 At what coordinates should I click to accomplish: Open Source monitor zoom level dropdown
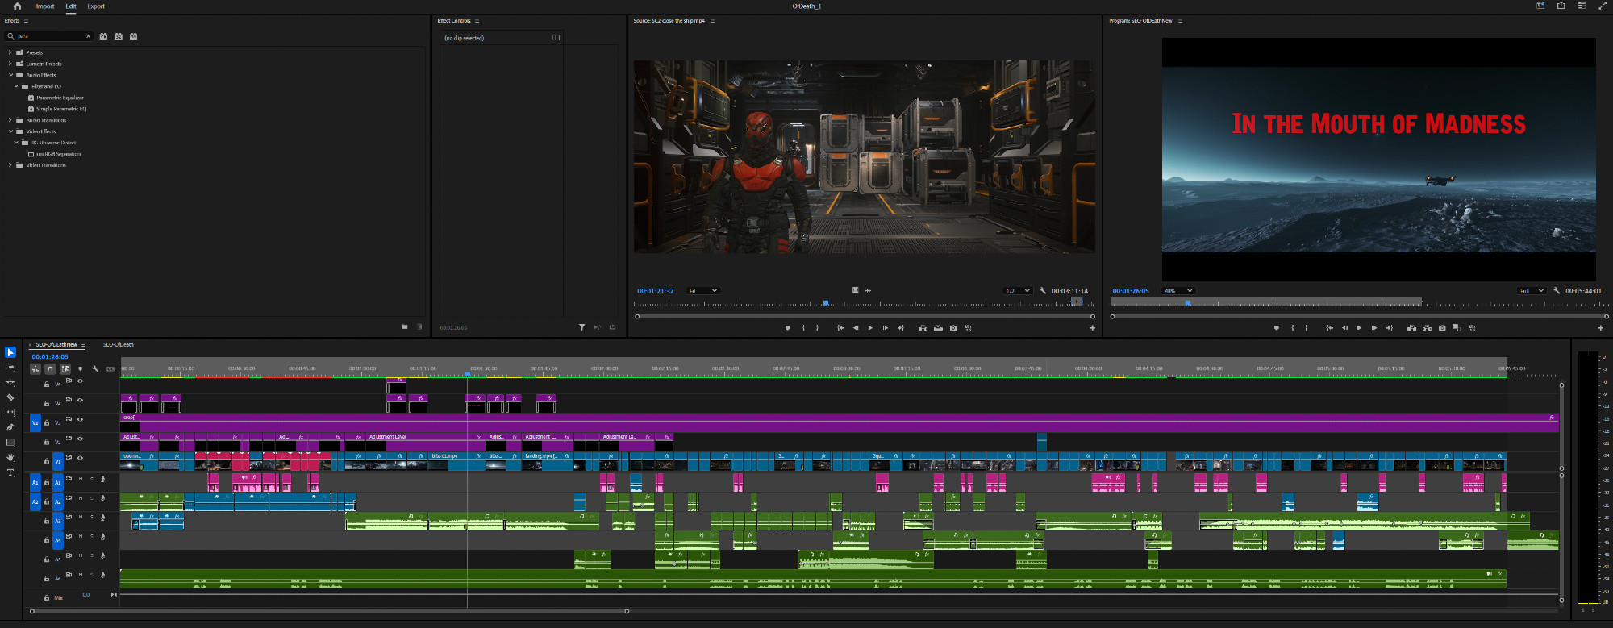pyautogui.click(x=702, y=291)
